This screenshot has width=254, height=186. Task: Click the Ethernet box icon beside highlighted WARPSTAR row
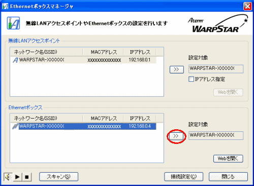(15, 126)
